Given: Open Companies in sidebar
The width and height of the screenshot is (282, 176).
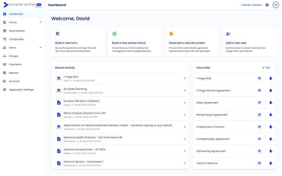Looking at the screenshot, I should tap(23, 39).
